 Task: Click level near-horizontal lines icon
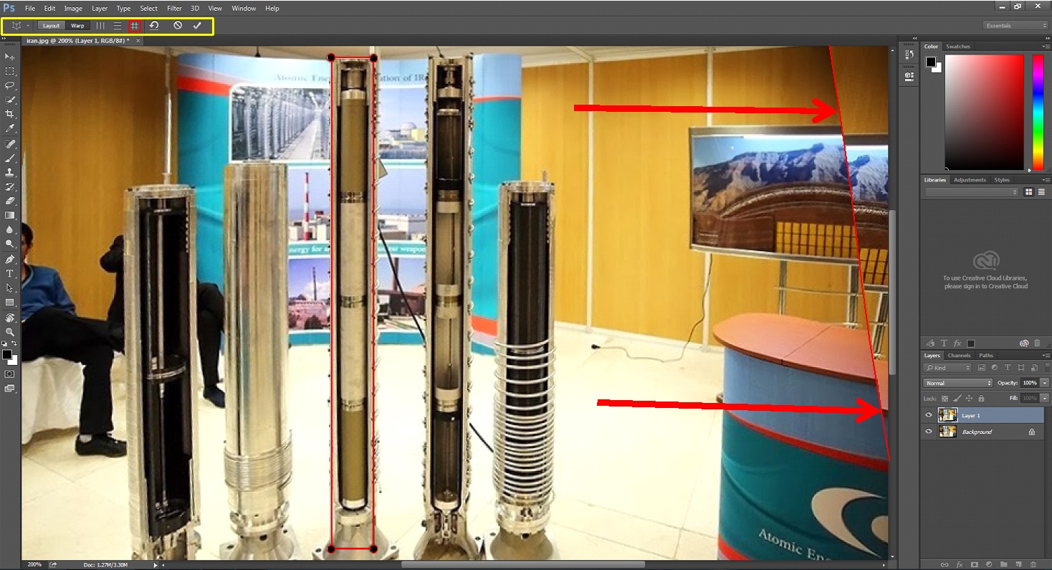(x=118, y=26)
